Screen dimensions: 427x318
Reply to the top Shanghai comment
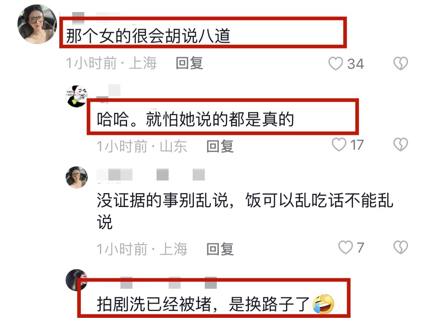point(189,63)
